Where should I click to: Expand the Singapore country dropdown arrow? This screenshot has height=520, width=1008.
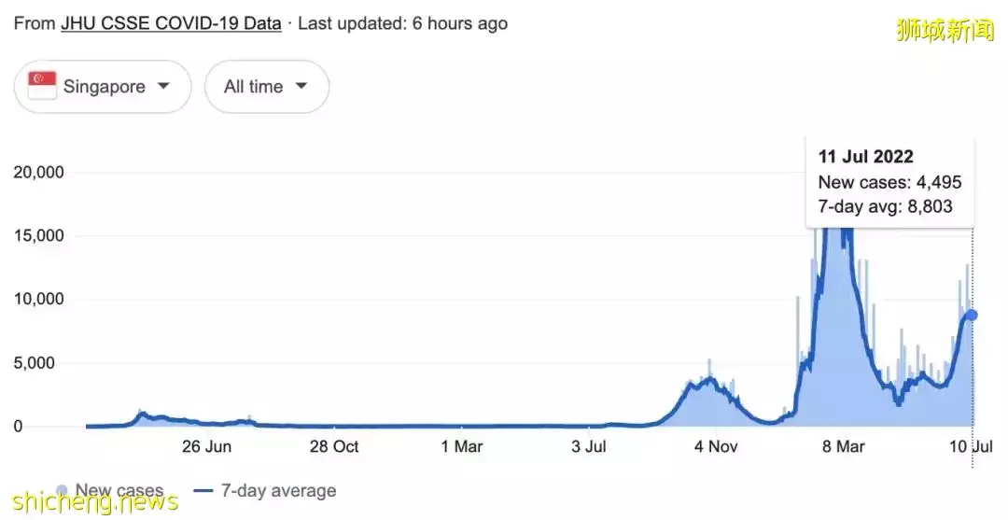click(163, 86)
